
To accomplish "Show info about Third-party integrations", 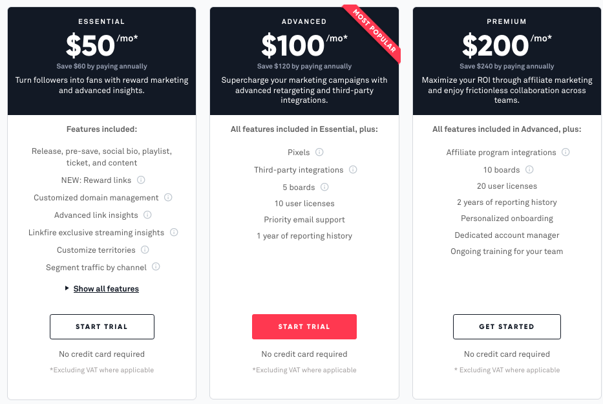I will (353, 169).
